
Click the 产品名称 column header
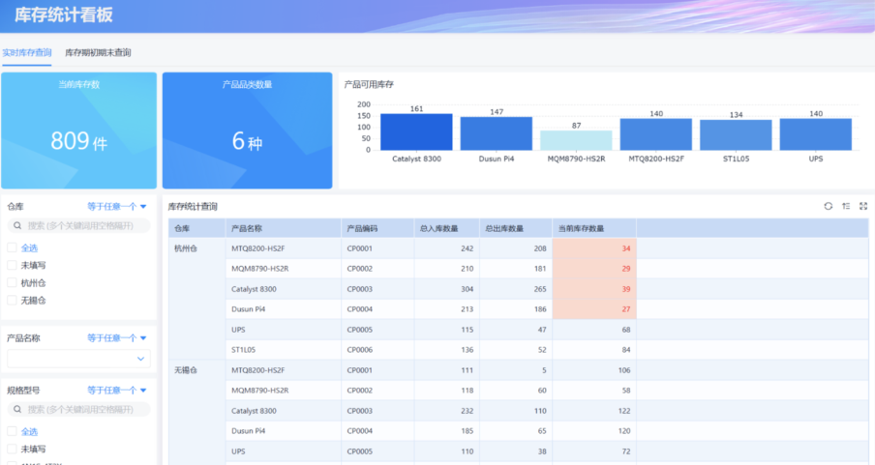[284, 228]
